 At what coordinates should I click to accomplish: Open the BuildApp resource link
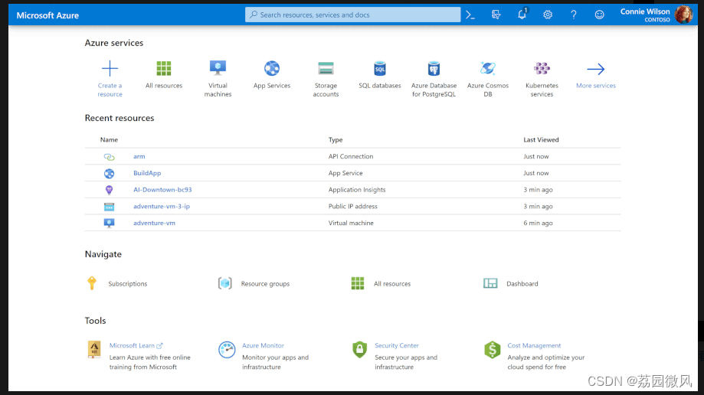point(147,173)
